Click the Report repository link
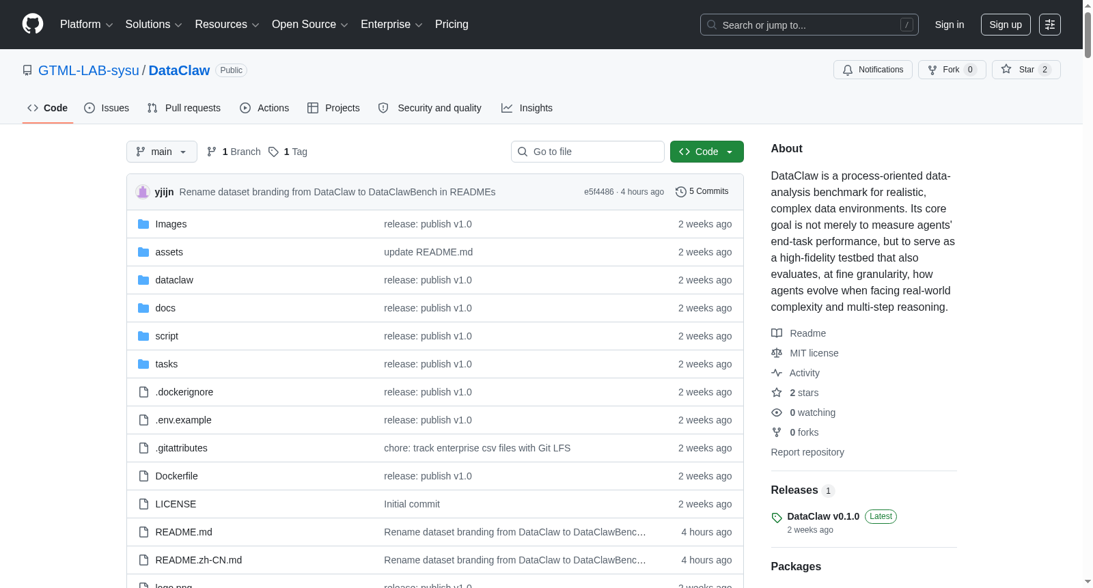 807,452
